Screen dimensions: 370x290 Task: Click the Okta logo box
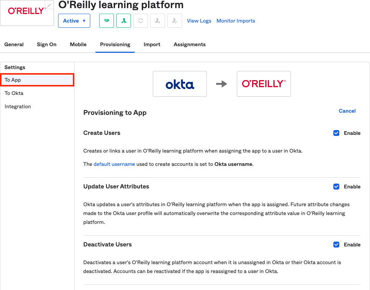[180, 84]
